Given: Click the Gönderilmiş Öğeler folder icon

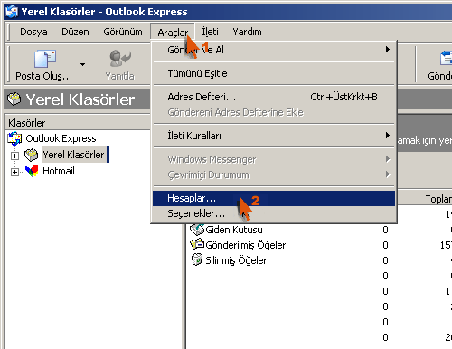Looking at the screenshot, I should click(x=197, y=244).
